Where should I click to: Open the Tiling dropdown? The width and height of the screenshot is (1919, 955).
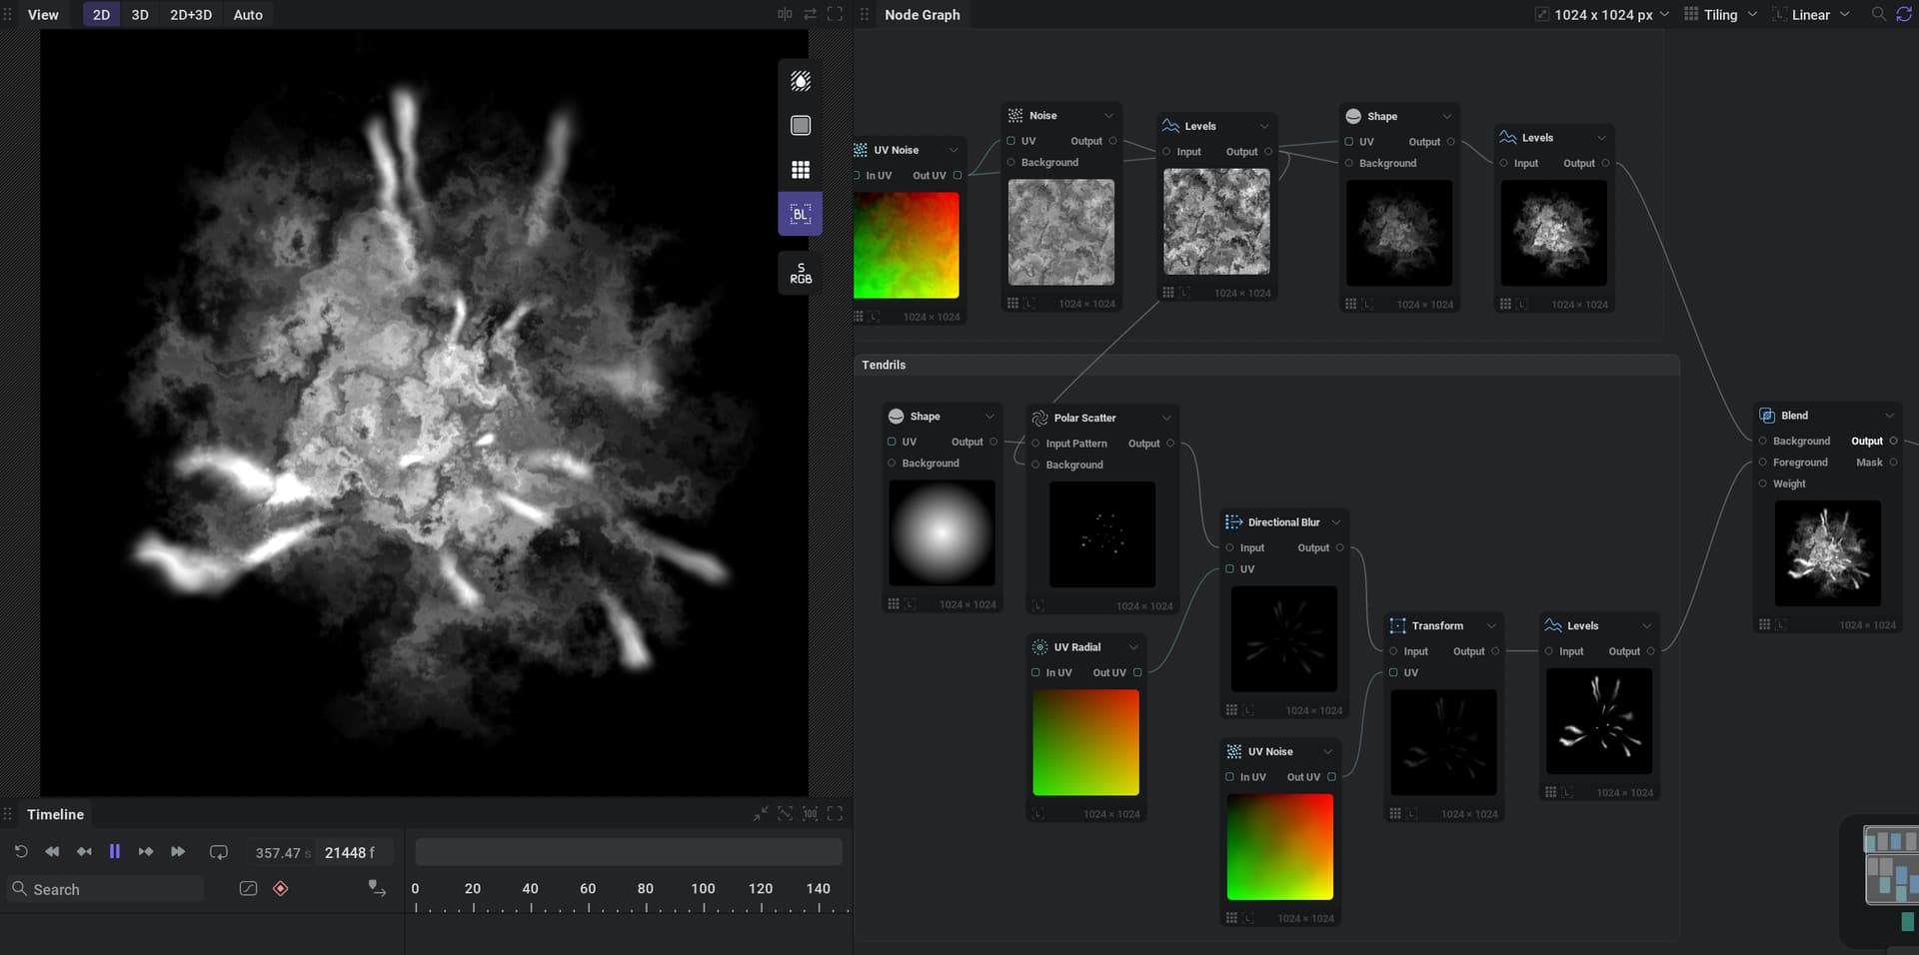[x=1720, y=14]
